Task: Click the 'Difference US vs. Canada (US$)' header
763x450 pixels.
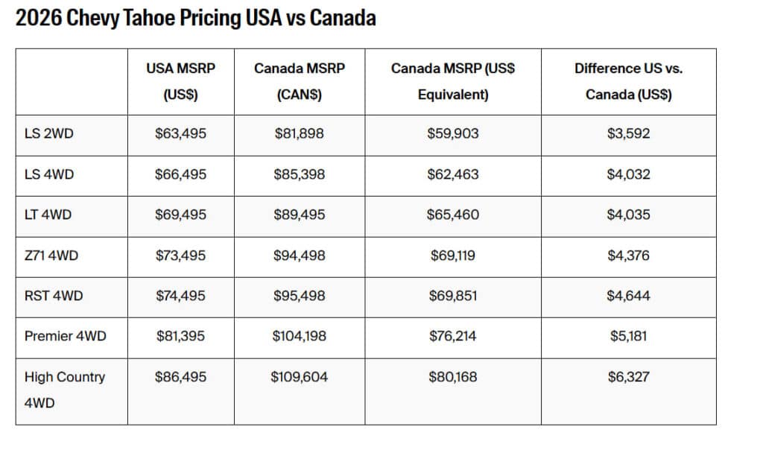Action: 629,81
